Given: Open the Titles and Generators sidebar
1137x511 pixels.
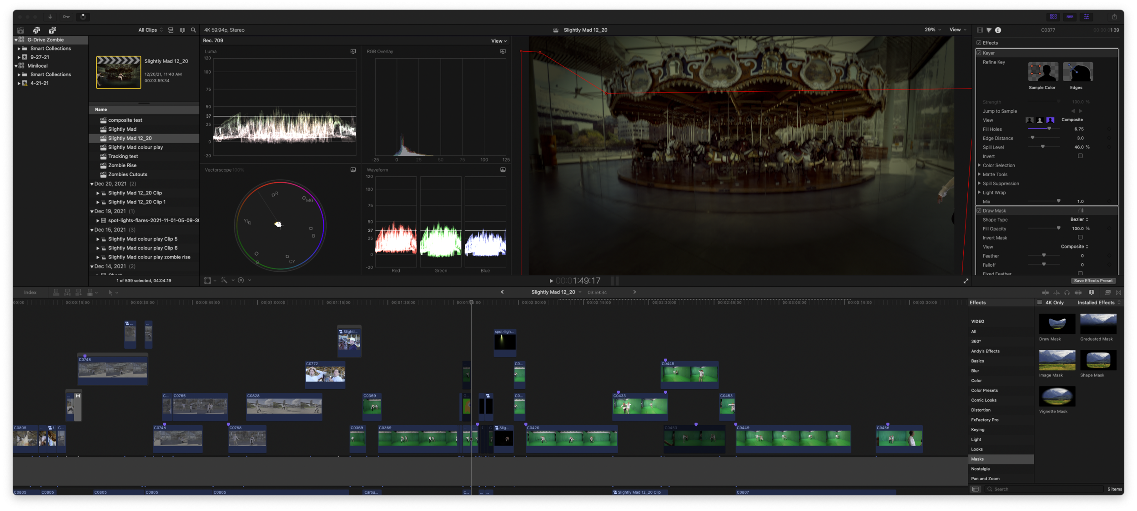Looking at the screenshot, I should [52, 30].
